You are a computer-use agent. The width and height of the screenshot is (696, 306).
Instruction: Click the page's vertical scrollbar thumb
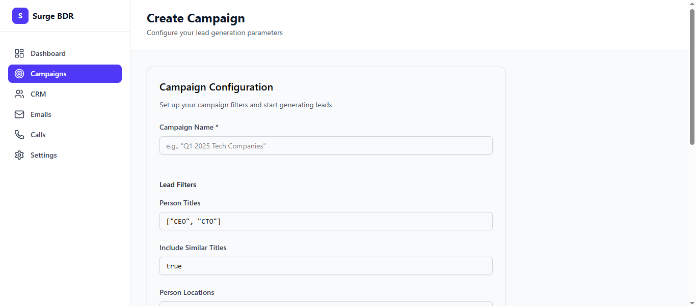692,76
